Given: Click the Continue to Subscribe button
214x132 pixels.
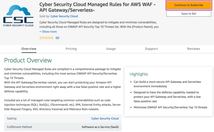Looking at the screenshot, I should tap(189, 5).
